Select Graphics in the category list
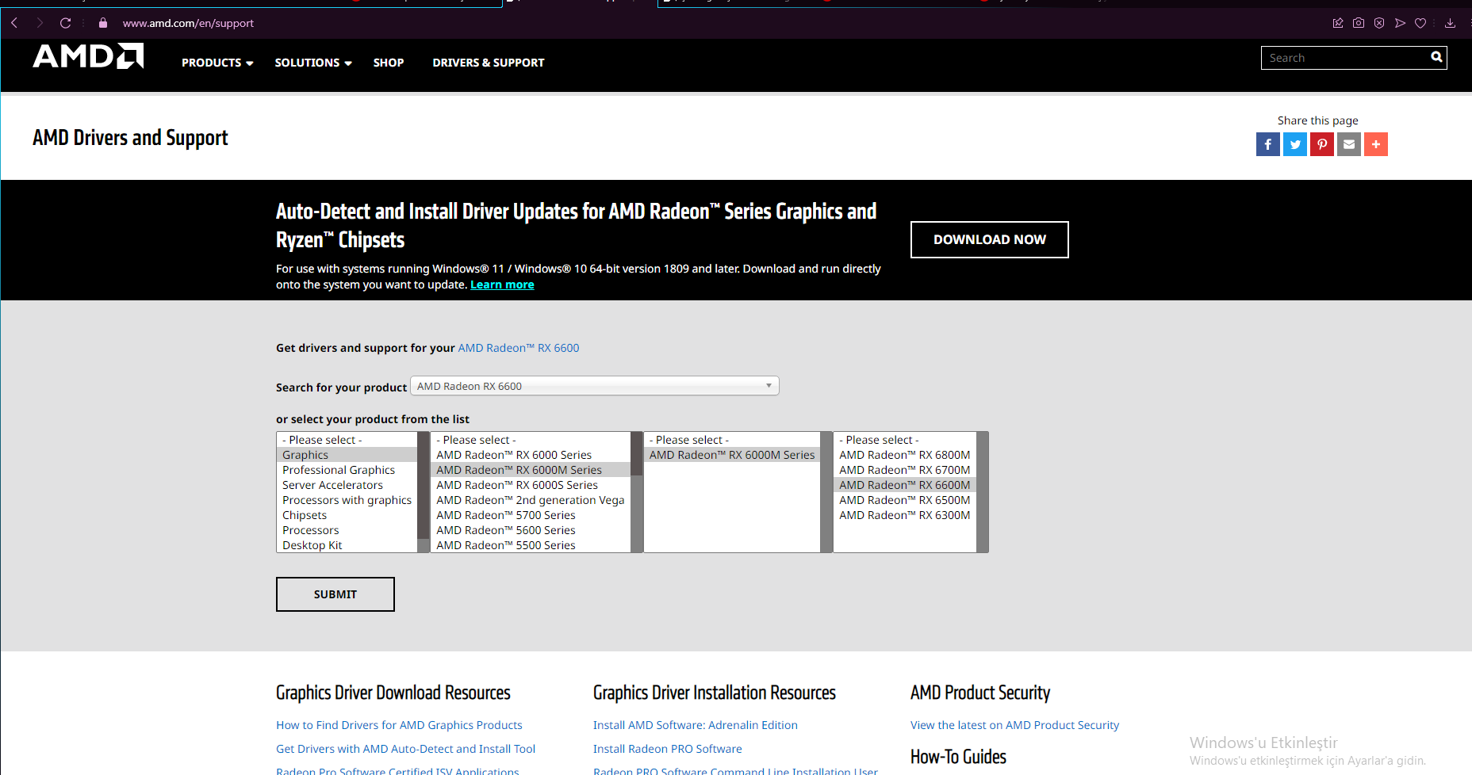Screen dimensions: 1472x775 click(347, 455)
